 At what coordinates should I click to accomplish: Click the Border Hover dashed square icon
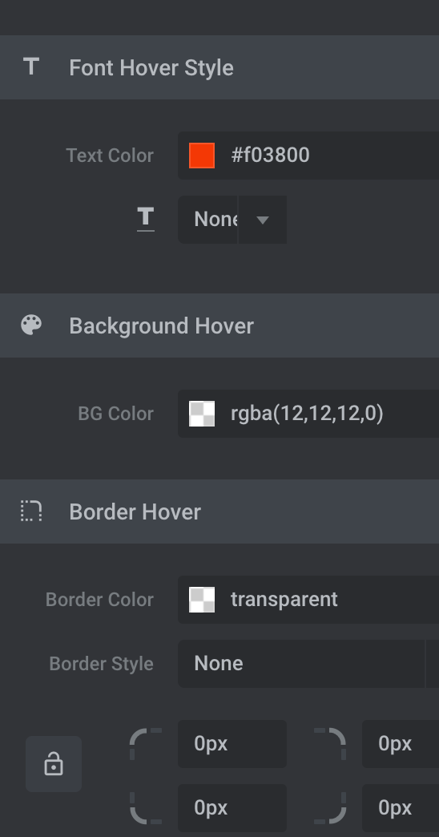click(x=31, y=511)
